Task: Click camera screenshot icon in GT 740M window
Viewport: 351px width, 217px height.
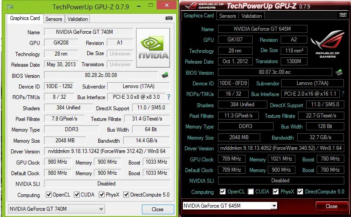Action: [x=169, y=18]
